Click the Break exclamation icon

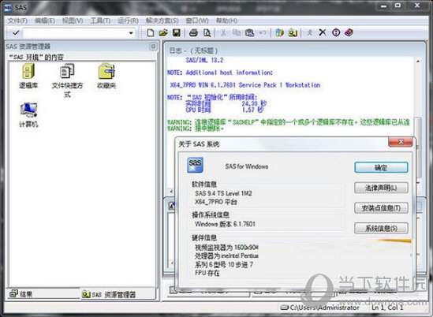(336, 32)
